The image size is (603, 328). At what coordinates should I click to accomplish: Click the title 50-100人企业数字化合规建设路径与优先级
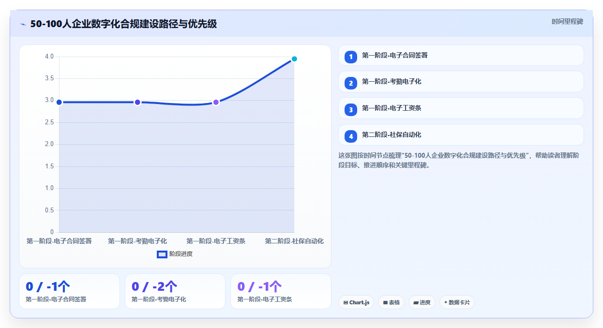(123, 24)
